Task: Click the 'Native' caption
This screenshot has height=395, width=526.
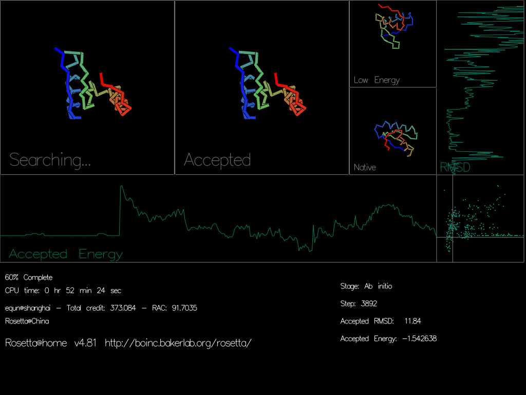Action: tap(365, 167)
